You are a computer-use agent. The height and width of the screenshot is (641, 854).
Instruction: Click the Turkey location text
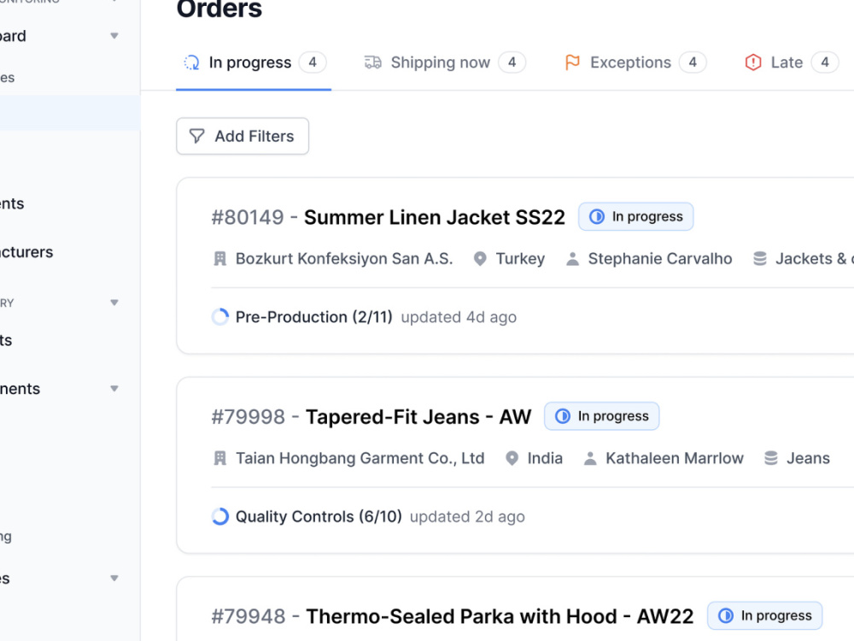click(x=520, y=259)
